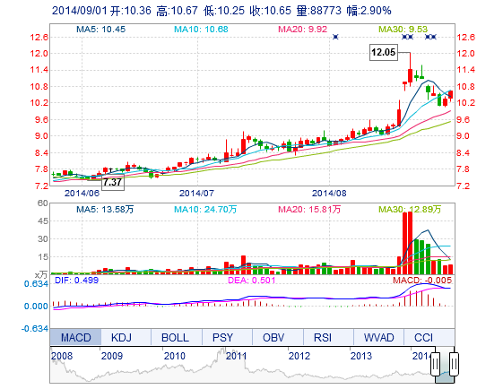The height and width of the screenshot is (389, 477).
Task: Click the volume MA30: 12.89万 legend
Action: point(410,209)
